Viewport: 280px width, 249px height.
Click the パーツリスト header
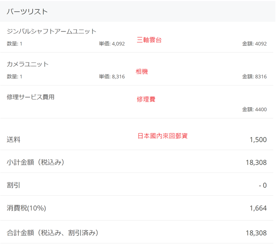coord(28,12)
